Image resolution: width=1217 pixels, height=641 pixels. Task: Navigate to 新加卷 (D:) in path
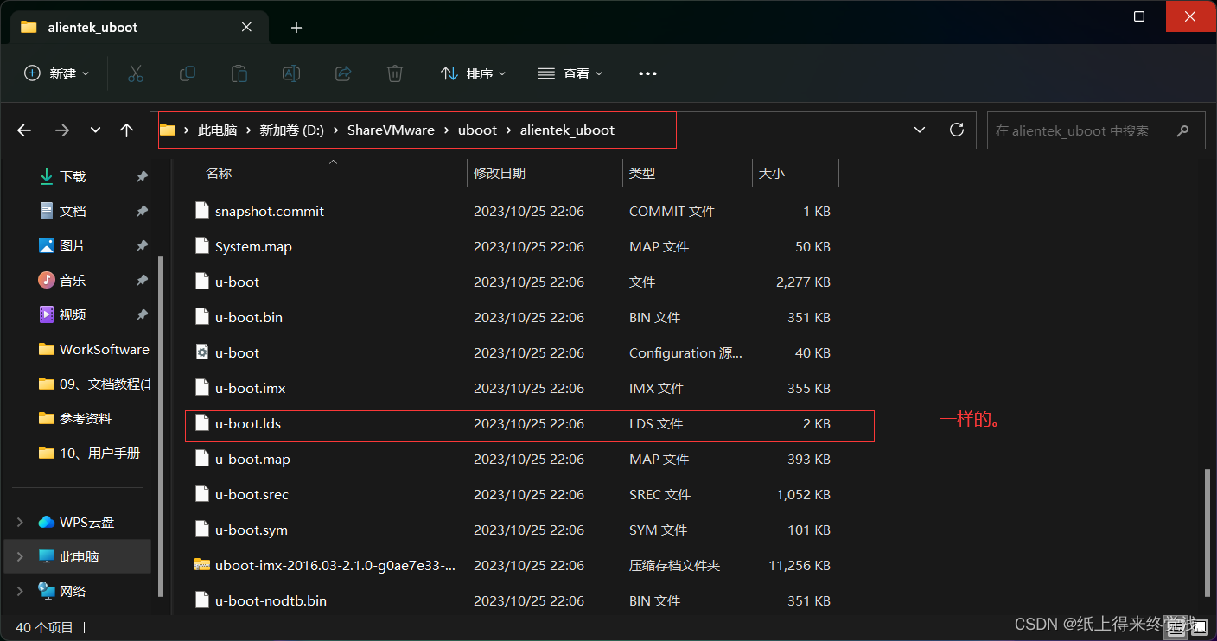coord(291,130)
